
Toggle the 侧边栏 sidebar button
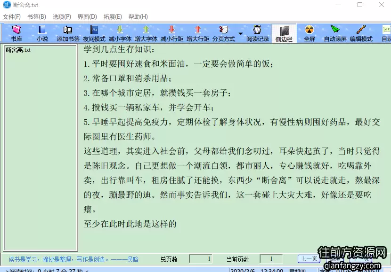click(284, 33)
